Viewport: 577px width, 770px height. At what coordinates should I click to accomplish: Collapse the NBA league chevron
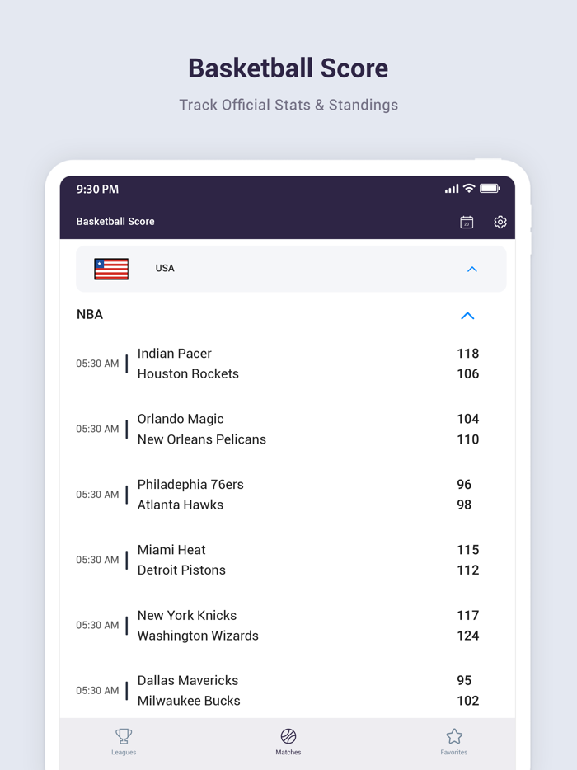[x=467, y=316]
